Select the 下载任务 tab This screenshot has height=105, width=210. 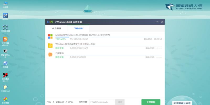[78, 28]
